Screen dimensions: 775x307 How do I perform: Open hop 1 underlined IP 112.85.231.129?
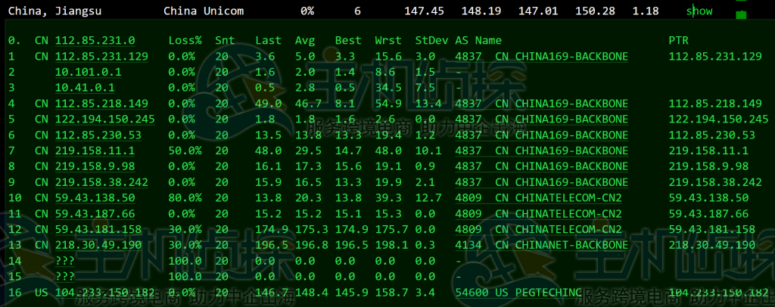pyautogui.click(x=101, y=56)
